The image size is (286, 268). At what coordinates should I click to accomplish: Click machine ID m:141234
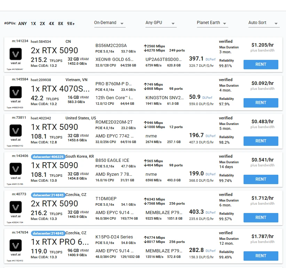coord(20,41)
